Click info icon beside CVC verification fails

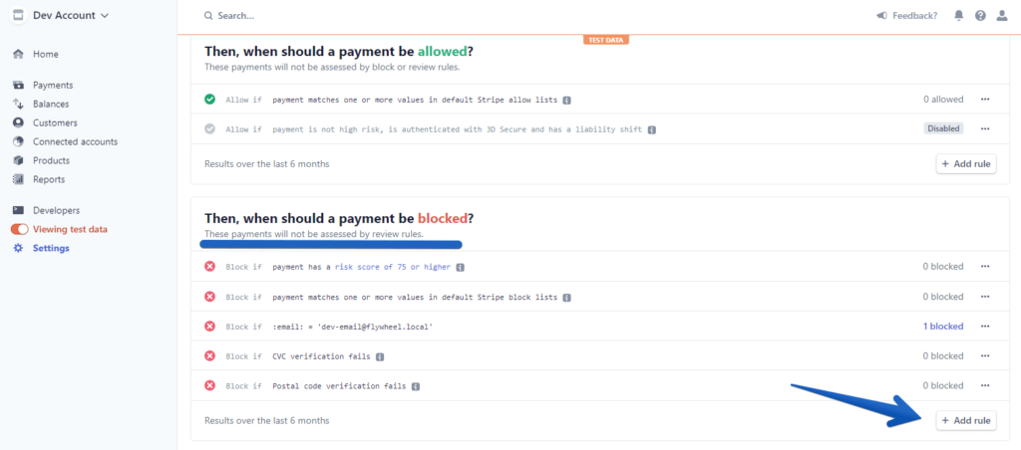(x=380, y=356)
